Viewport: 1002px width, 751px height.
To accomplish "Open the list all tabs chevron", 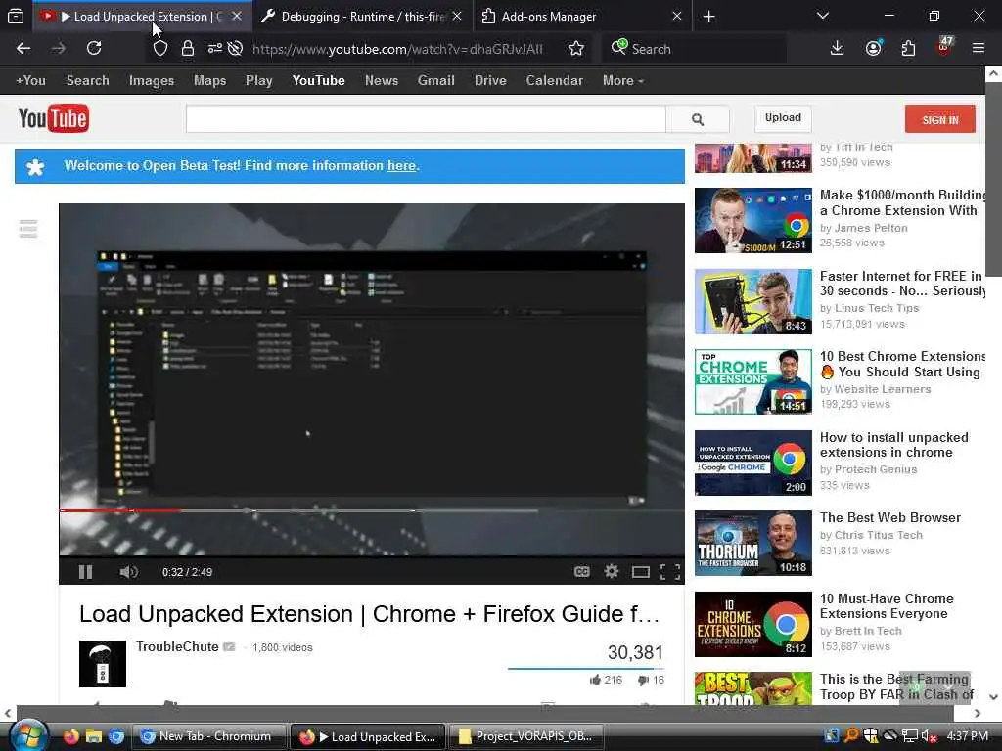I will tap(822, 16).
